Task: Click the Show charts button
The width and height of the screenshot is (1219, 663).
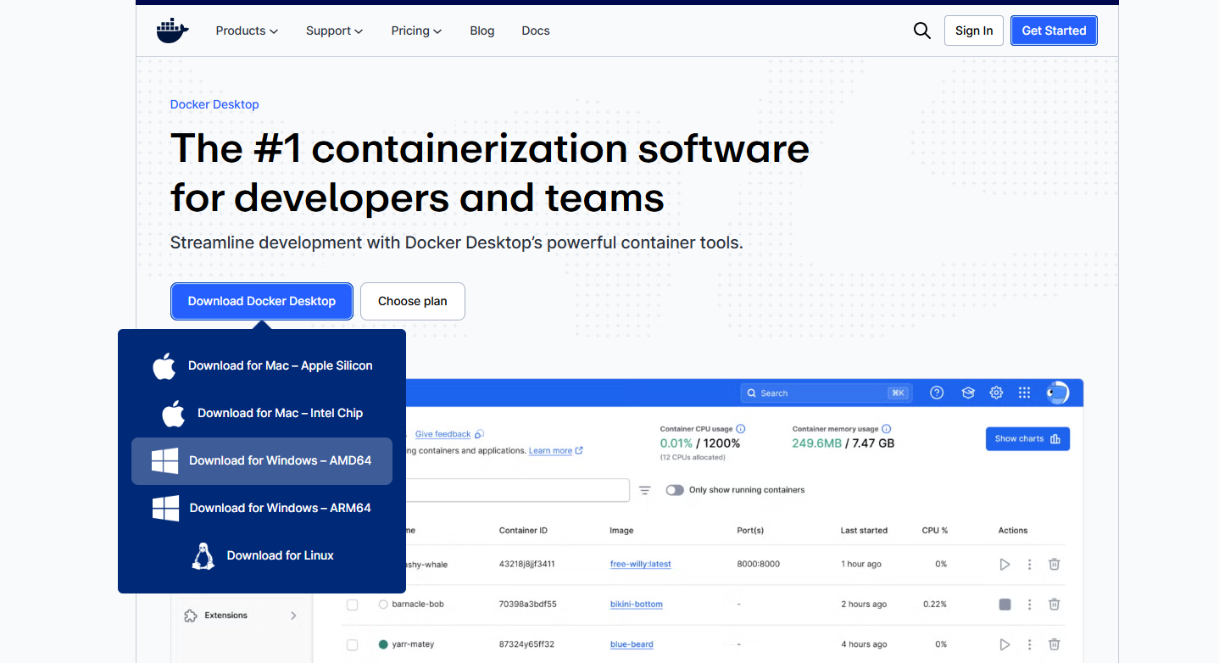Action: (x=1027, y=439)
